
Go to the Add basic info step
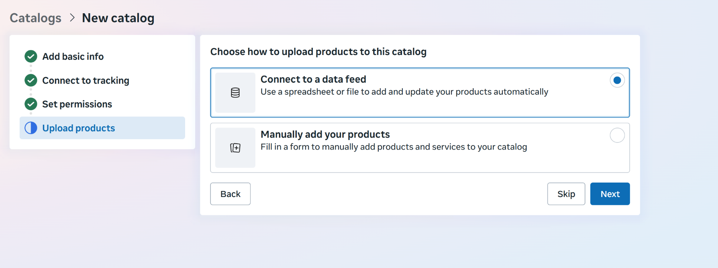pos(73,57)
